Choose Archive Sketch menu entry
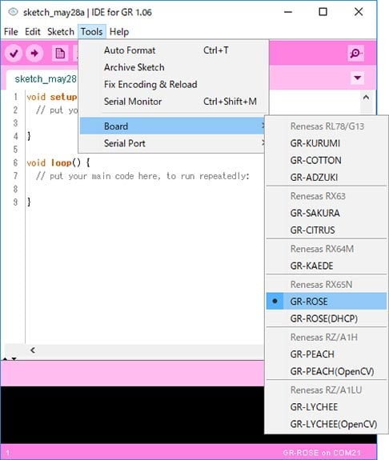This screenshot has height=460, width=389. click(173, 67)
